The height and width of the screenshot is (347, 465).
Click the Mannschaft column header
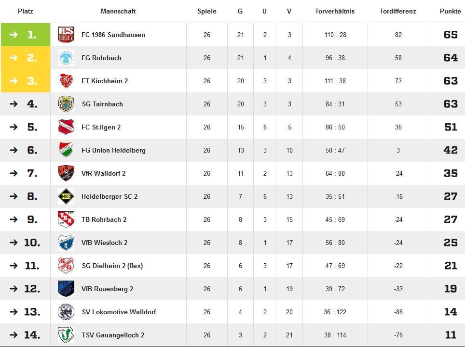point(118,11)
